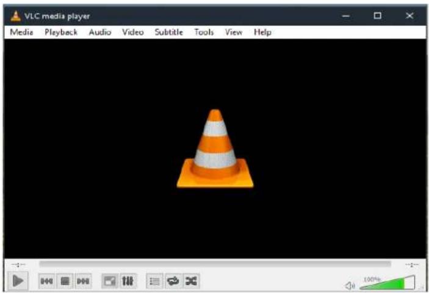Click the Play button
This screenshot has width=429, height=293.
(x=18, y=281)
